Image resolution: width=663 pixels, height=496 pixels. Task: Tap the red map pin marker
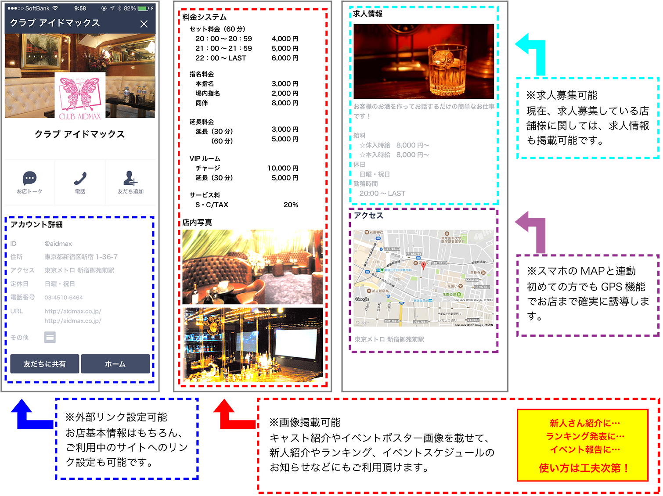(x=423, y=265)
